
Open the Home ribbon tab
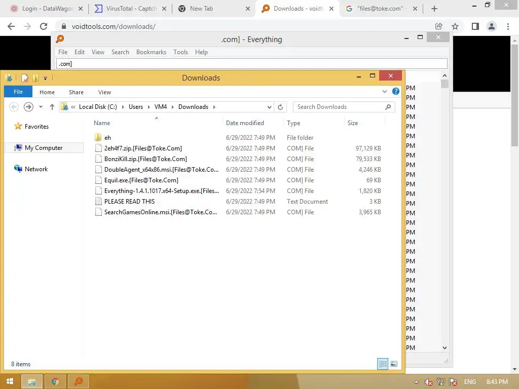(47, 92)
